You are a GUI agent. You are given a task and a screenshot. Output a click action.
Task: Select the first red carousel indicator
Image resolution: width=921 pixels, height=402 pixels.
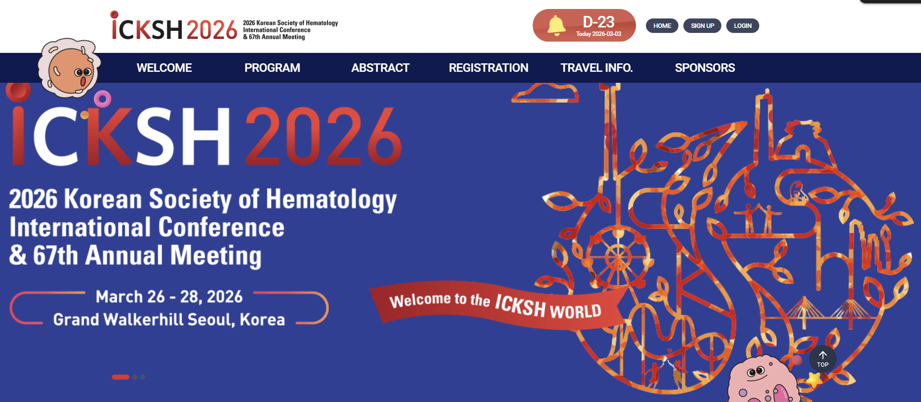[x=120, y=377]
